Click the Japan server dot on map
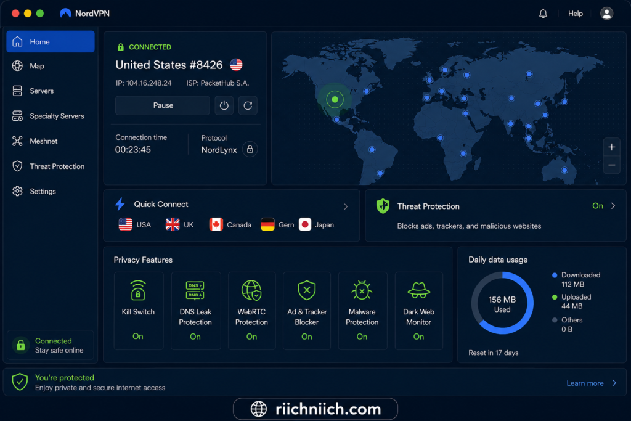This screenshot has width=631, height=421. [x=564, y=102]
